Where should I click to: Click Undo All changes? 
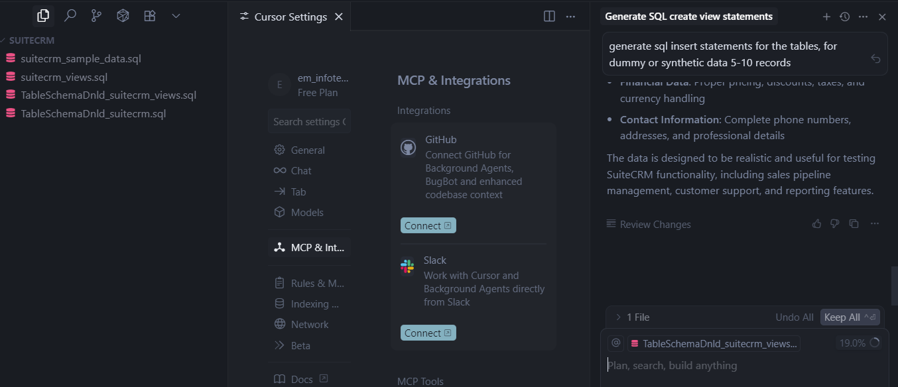click(794, 317)
